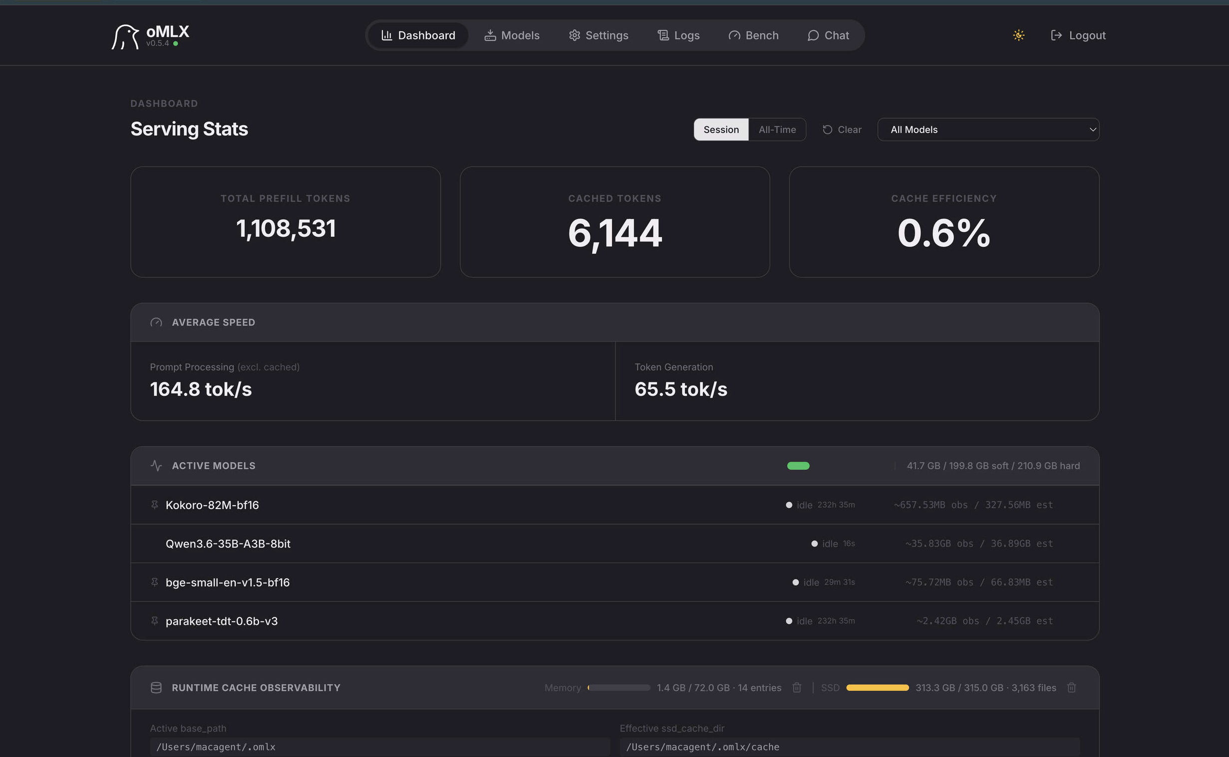Screen dimensions: 1229x757
Task: Open the Chat tab
Action: (x=828, y=35)
